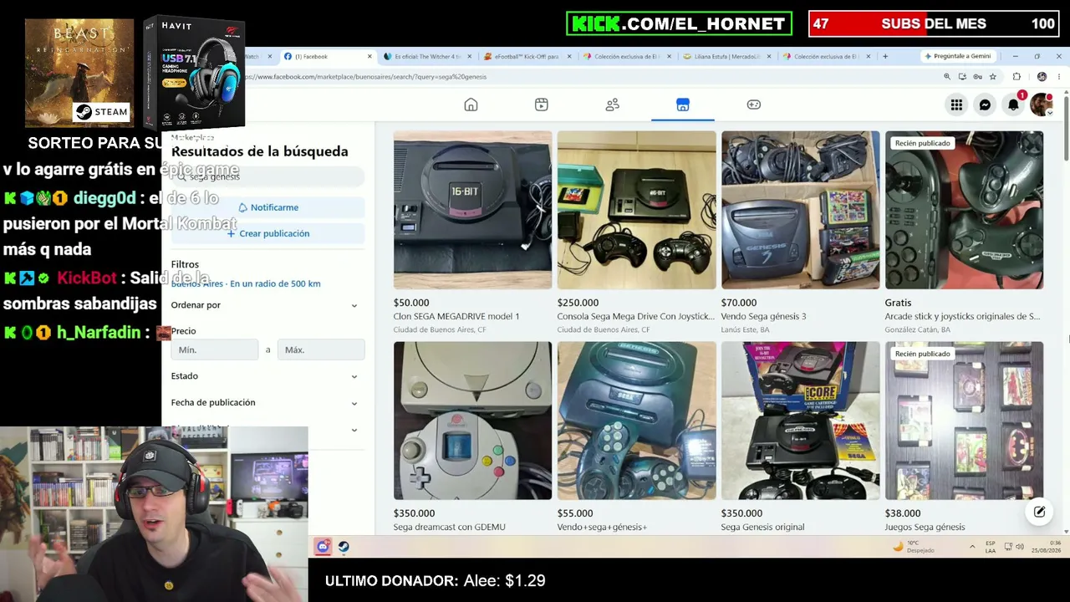This screenshot has height=602, width=1070.
Task: Click the Máx. price field
Action: point(321,349)
